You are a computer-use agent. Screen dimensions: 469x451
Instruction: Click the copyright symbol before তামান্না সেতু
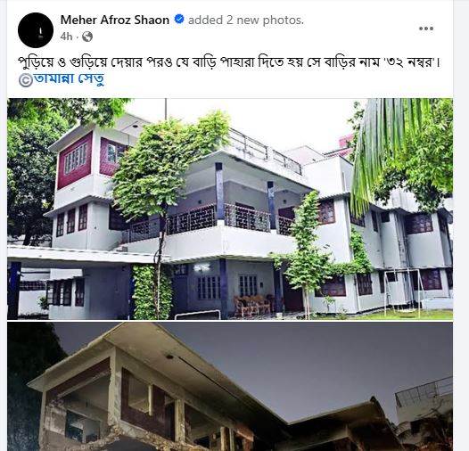25,80
